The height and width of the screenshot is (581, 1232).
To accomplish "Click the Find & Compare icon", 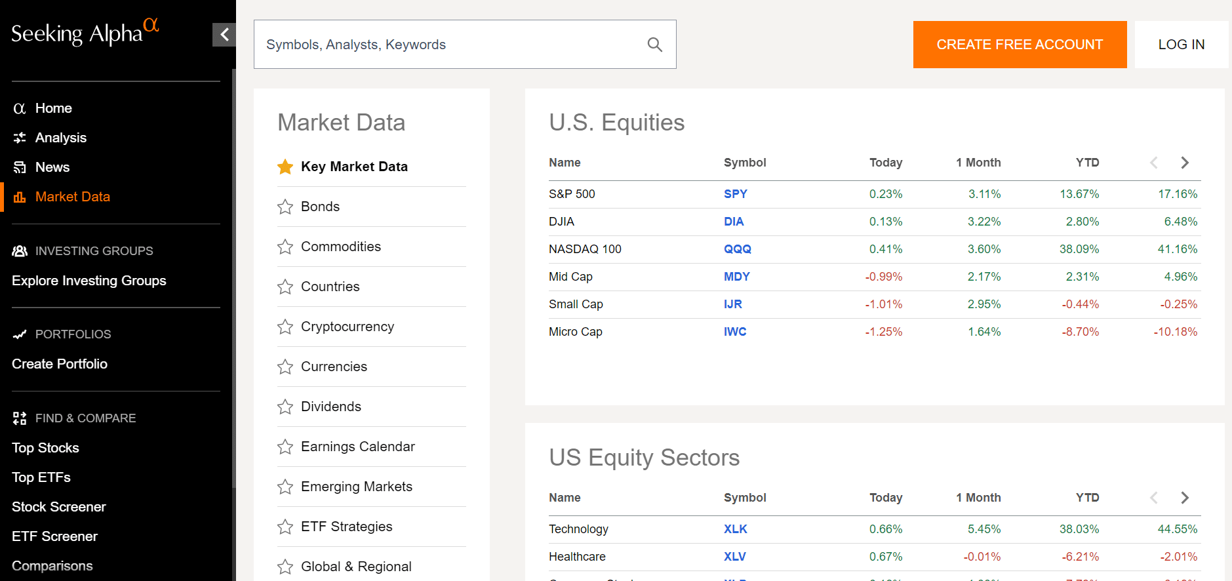I will [20, 418].
